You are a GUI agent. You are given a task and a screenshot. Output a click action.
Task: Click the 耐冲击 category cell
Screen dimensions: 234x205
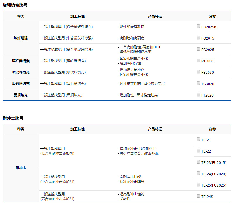click(x=21, y=168)
